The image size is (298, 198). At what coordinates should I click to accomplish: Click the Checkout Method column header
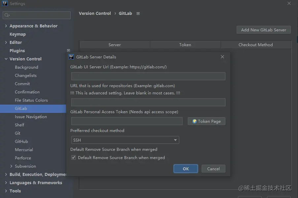point(256,45)
